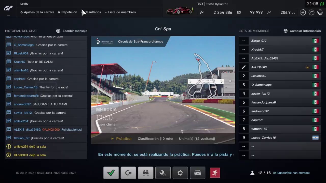Open Ajustes de la carrera menu
The height and width of the screenshot is (183, 326).
37,12
